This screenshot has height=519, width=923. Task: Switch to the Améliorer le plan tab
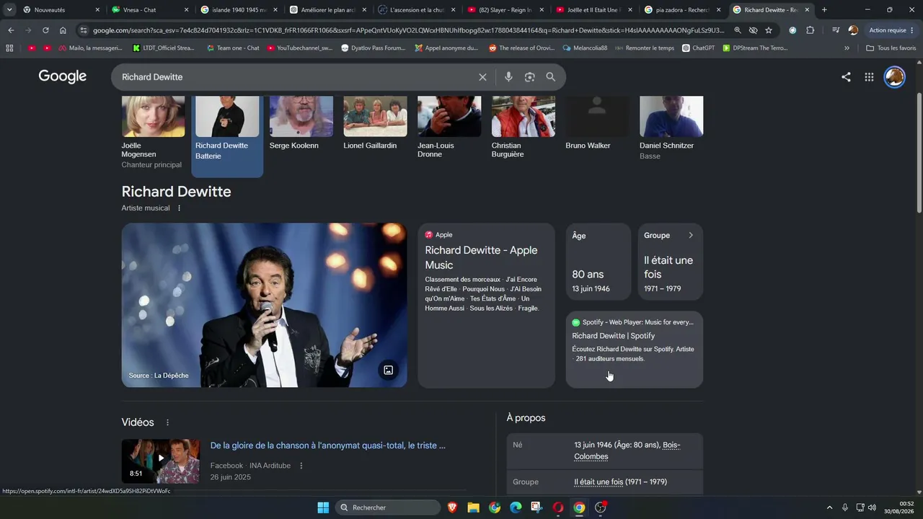327,10
